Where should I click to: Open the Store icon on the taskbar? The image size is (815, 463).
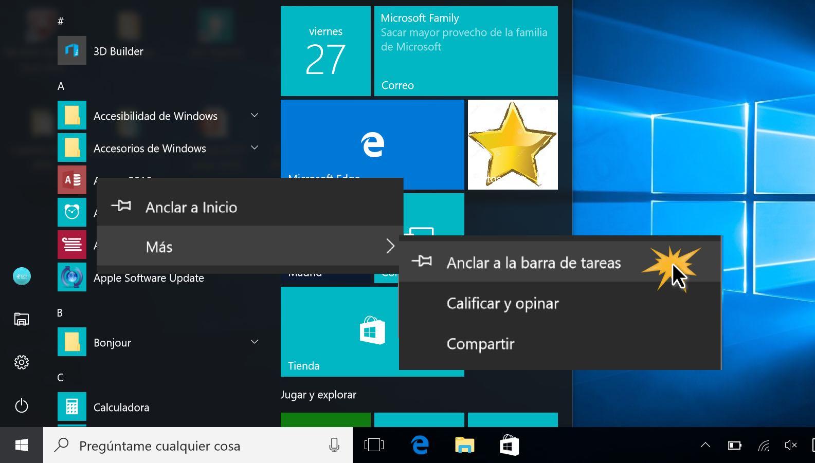tap(509, 445)
